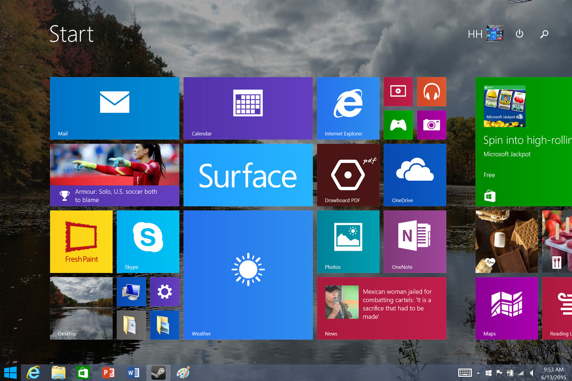The height and width of the screenshot is (381, 572).
Task: Open the Mail tile
Action: pos(114,108)
